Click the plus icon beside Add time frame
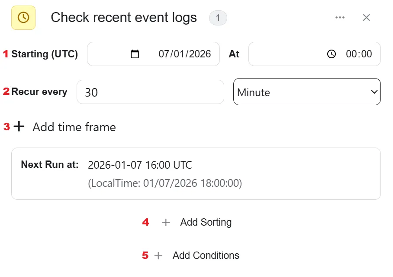 [x=19, y=126]
